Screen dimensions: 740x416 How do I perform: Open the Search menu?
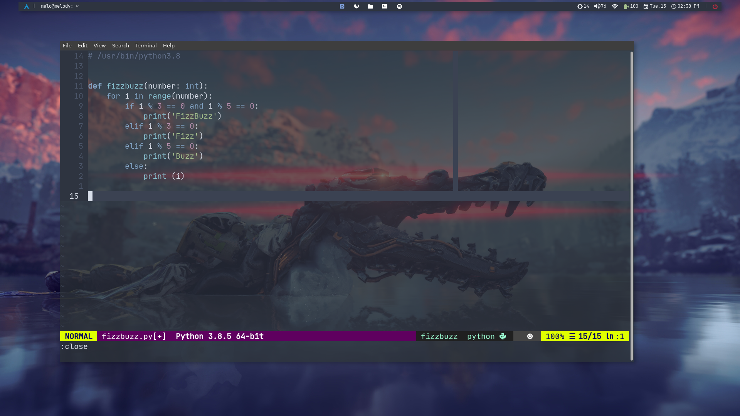click(120, 45)
